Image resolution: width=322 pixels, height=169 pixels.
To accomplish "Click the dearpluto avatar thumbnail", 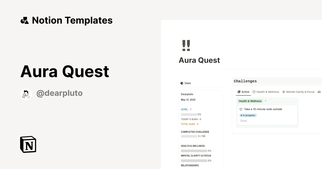I will pos(26,94).
